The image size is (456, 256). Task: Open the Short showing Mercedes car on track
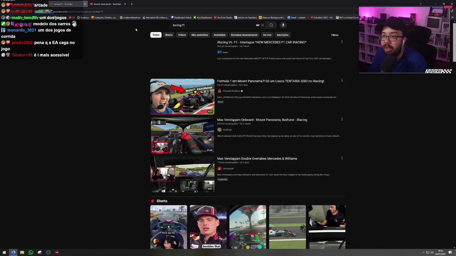click(287, 227)
